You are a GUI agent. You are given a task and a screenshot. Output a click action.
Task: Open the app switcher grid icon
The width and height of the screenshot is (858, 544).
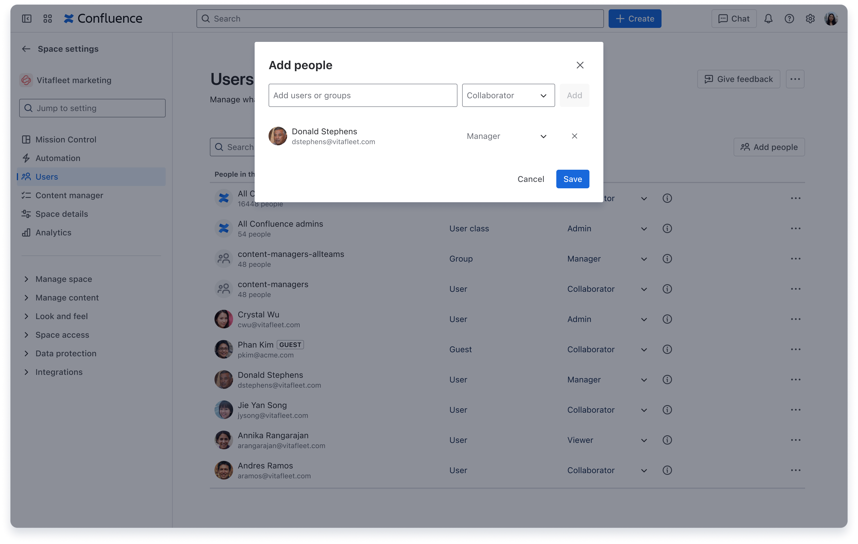[47, 19]
